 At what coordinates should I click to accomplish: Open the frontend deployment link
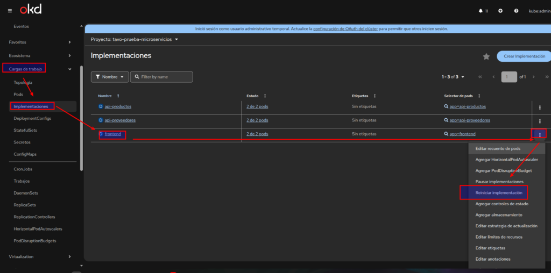[x=112, y=134]
